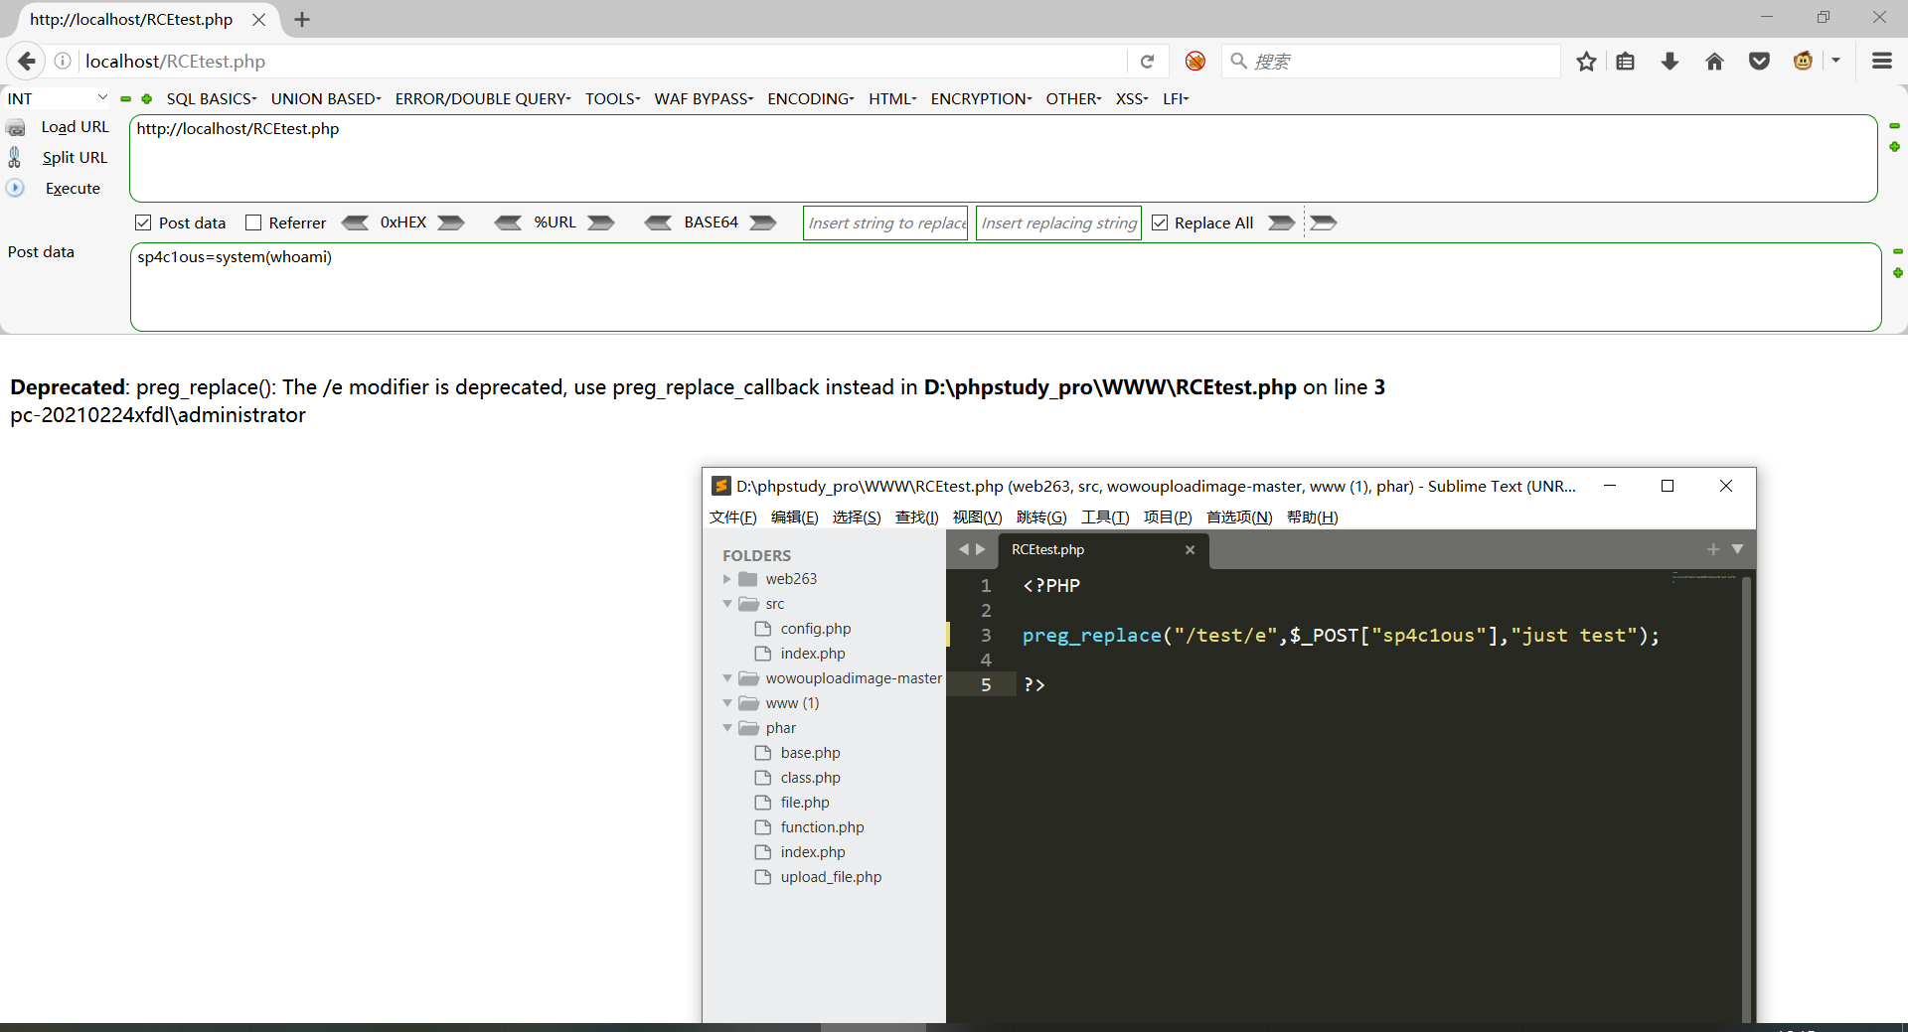The height and width of the screenshot is (1032, 1908).
Task: Open the TOOLS menu in HackBar
Action: [613, 99]
